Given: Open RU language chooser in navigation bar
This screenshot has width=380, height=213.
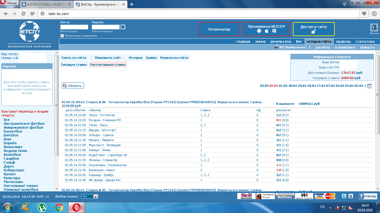Looking at the screenshot, I should (x=290, y=47).
